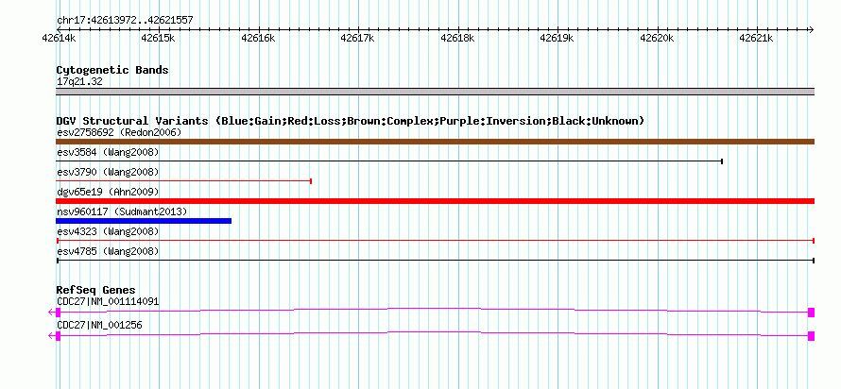Click the 42617k ruler tick label
The height and width of the screenshot is (389, 841).
(x=358, y=38)
